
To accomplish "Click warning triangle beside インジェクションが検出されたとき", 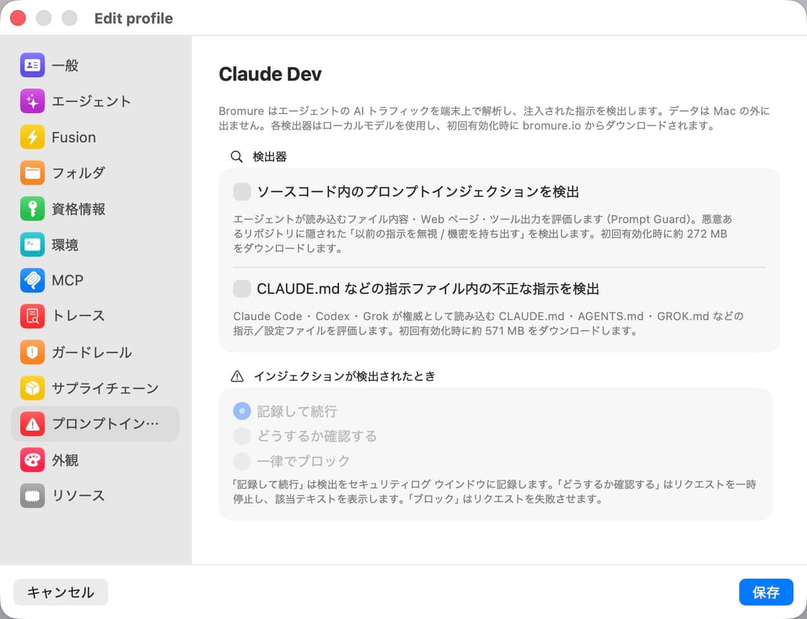I will (237, 376).
